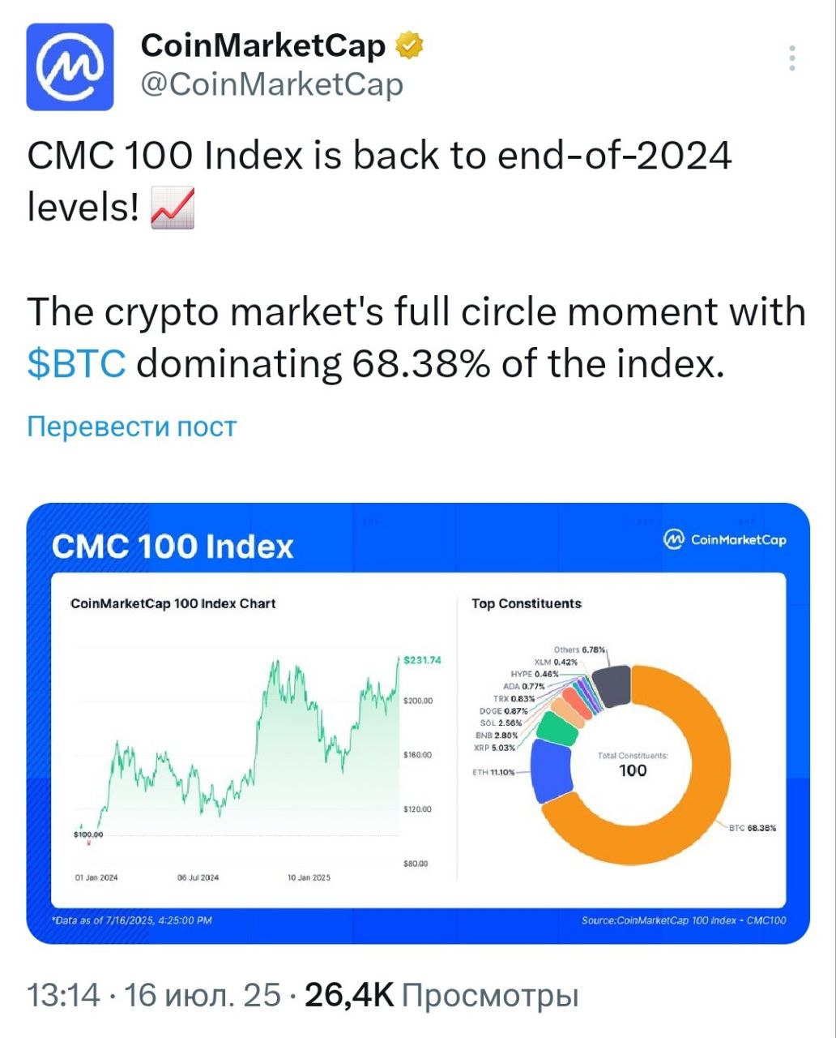Open the CMC 100 Index image
The image size is (836, 1038).
point(418,723)
